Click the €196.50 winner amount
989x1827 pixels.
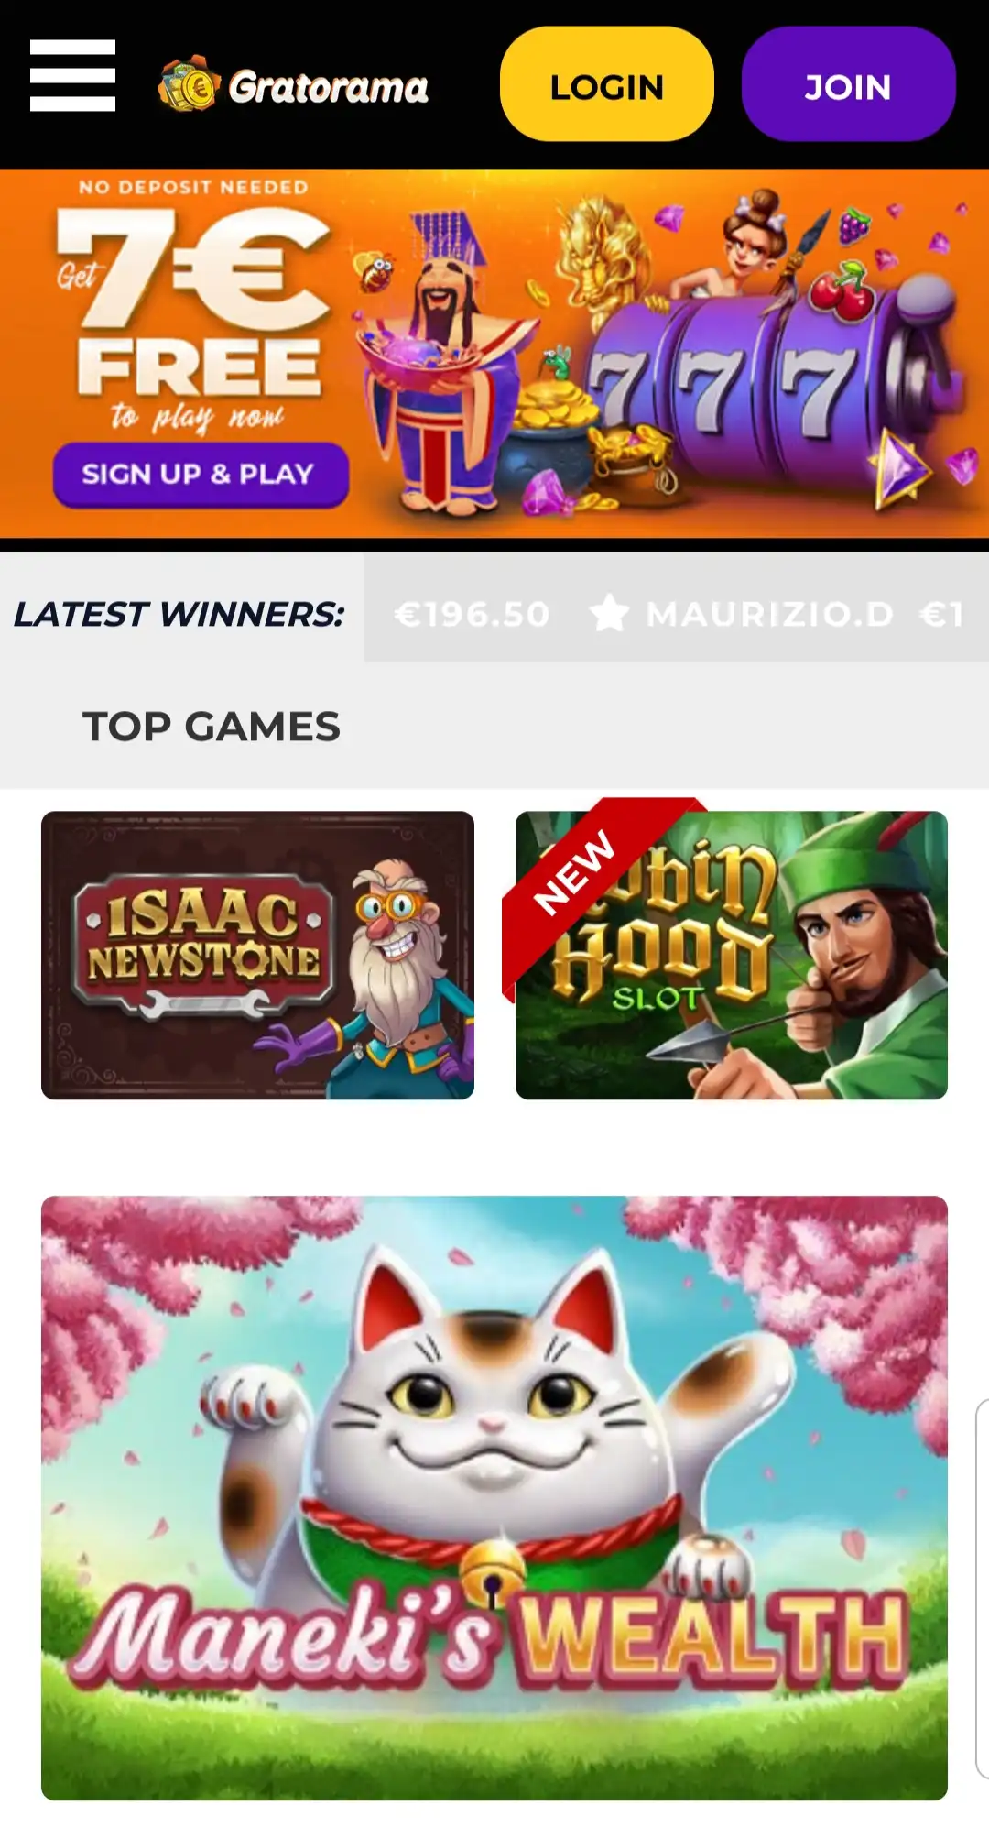(472, 614)
